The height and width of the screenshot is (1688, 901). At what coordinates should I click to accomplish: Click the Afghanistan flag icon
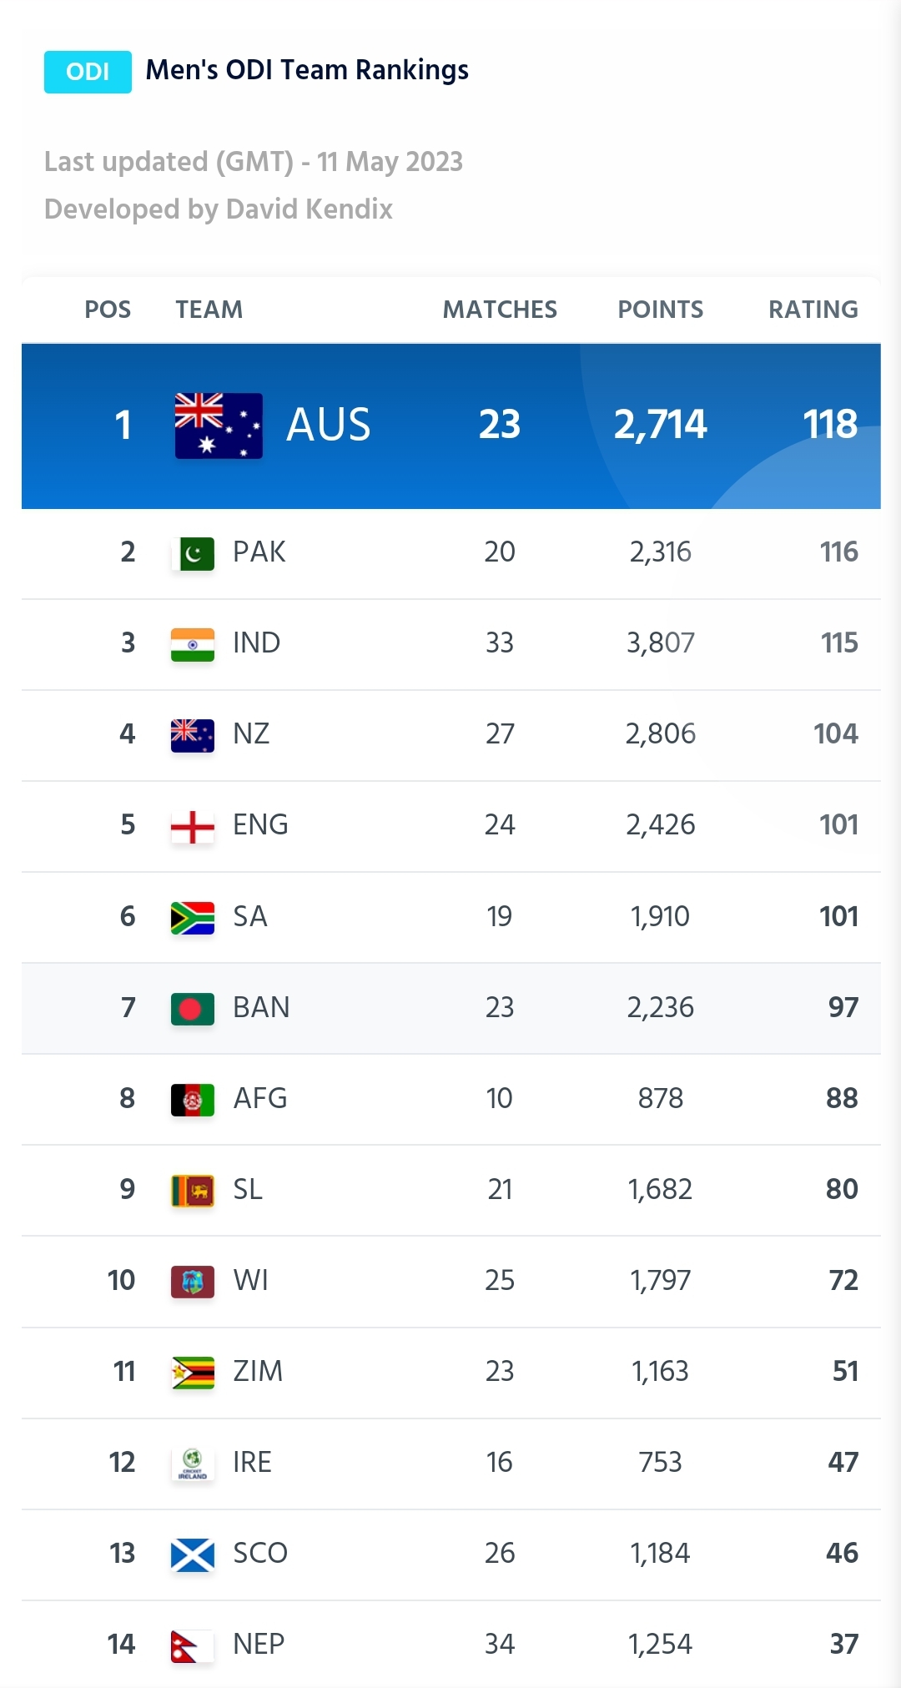[193, 1100]
